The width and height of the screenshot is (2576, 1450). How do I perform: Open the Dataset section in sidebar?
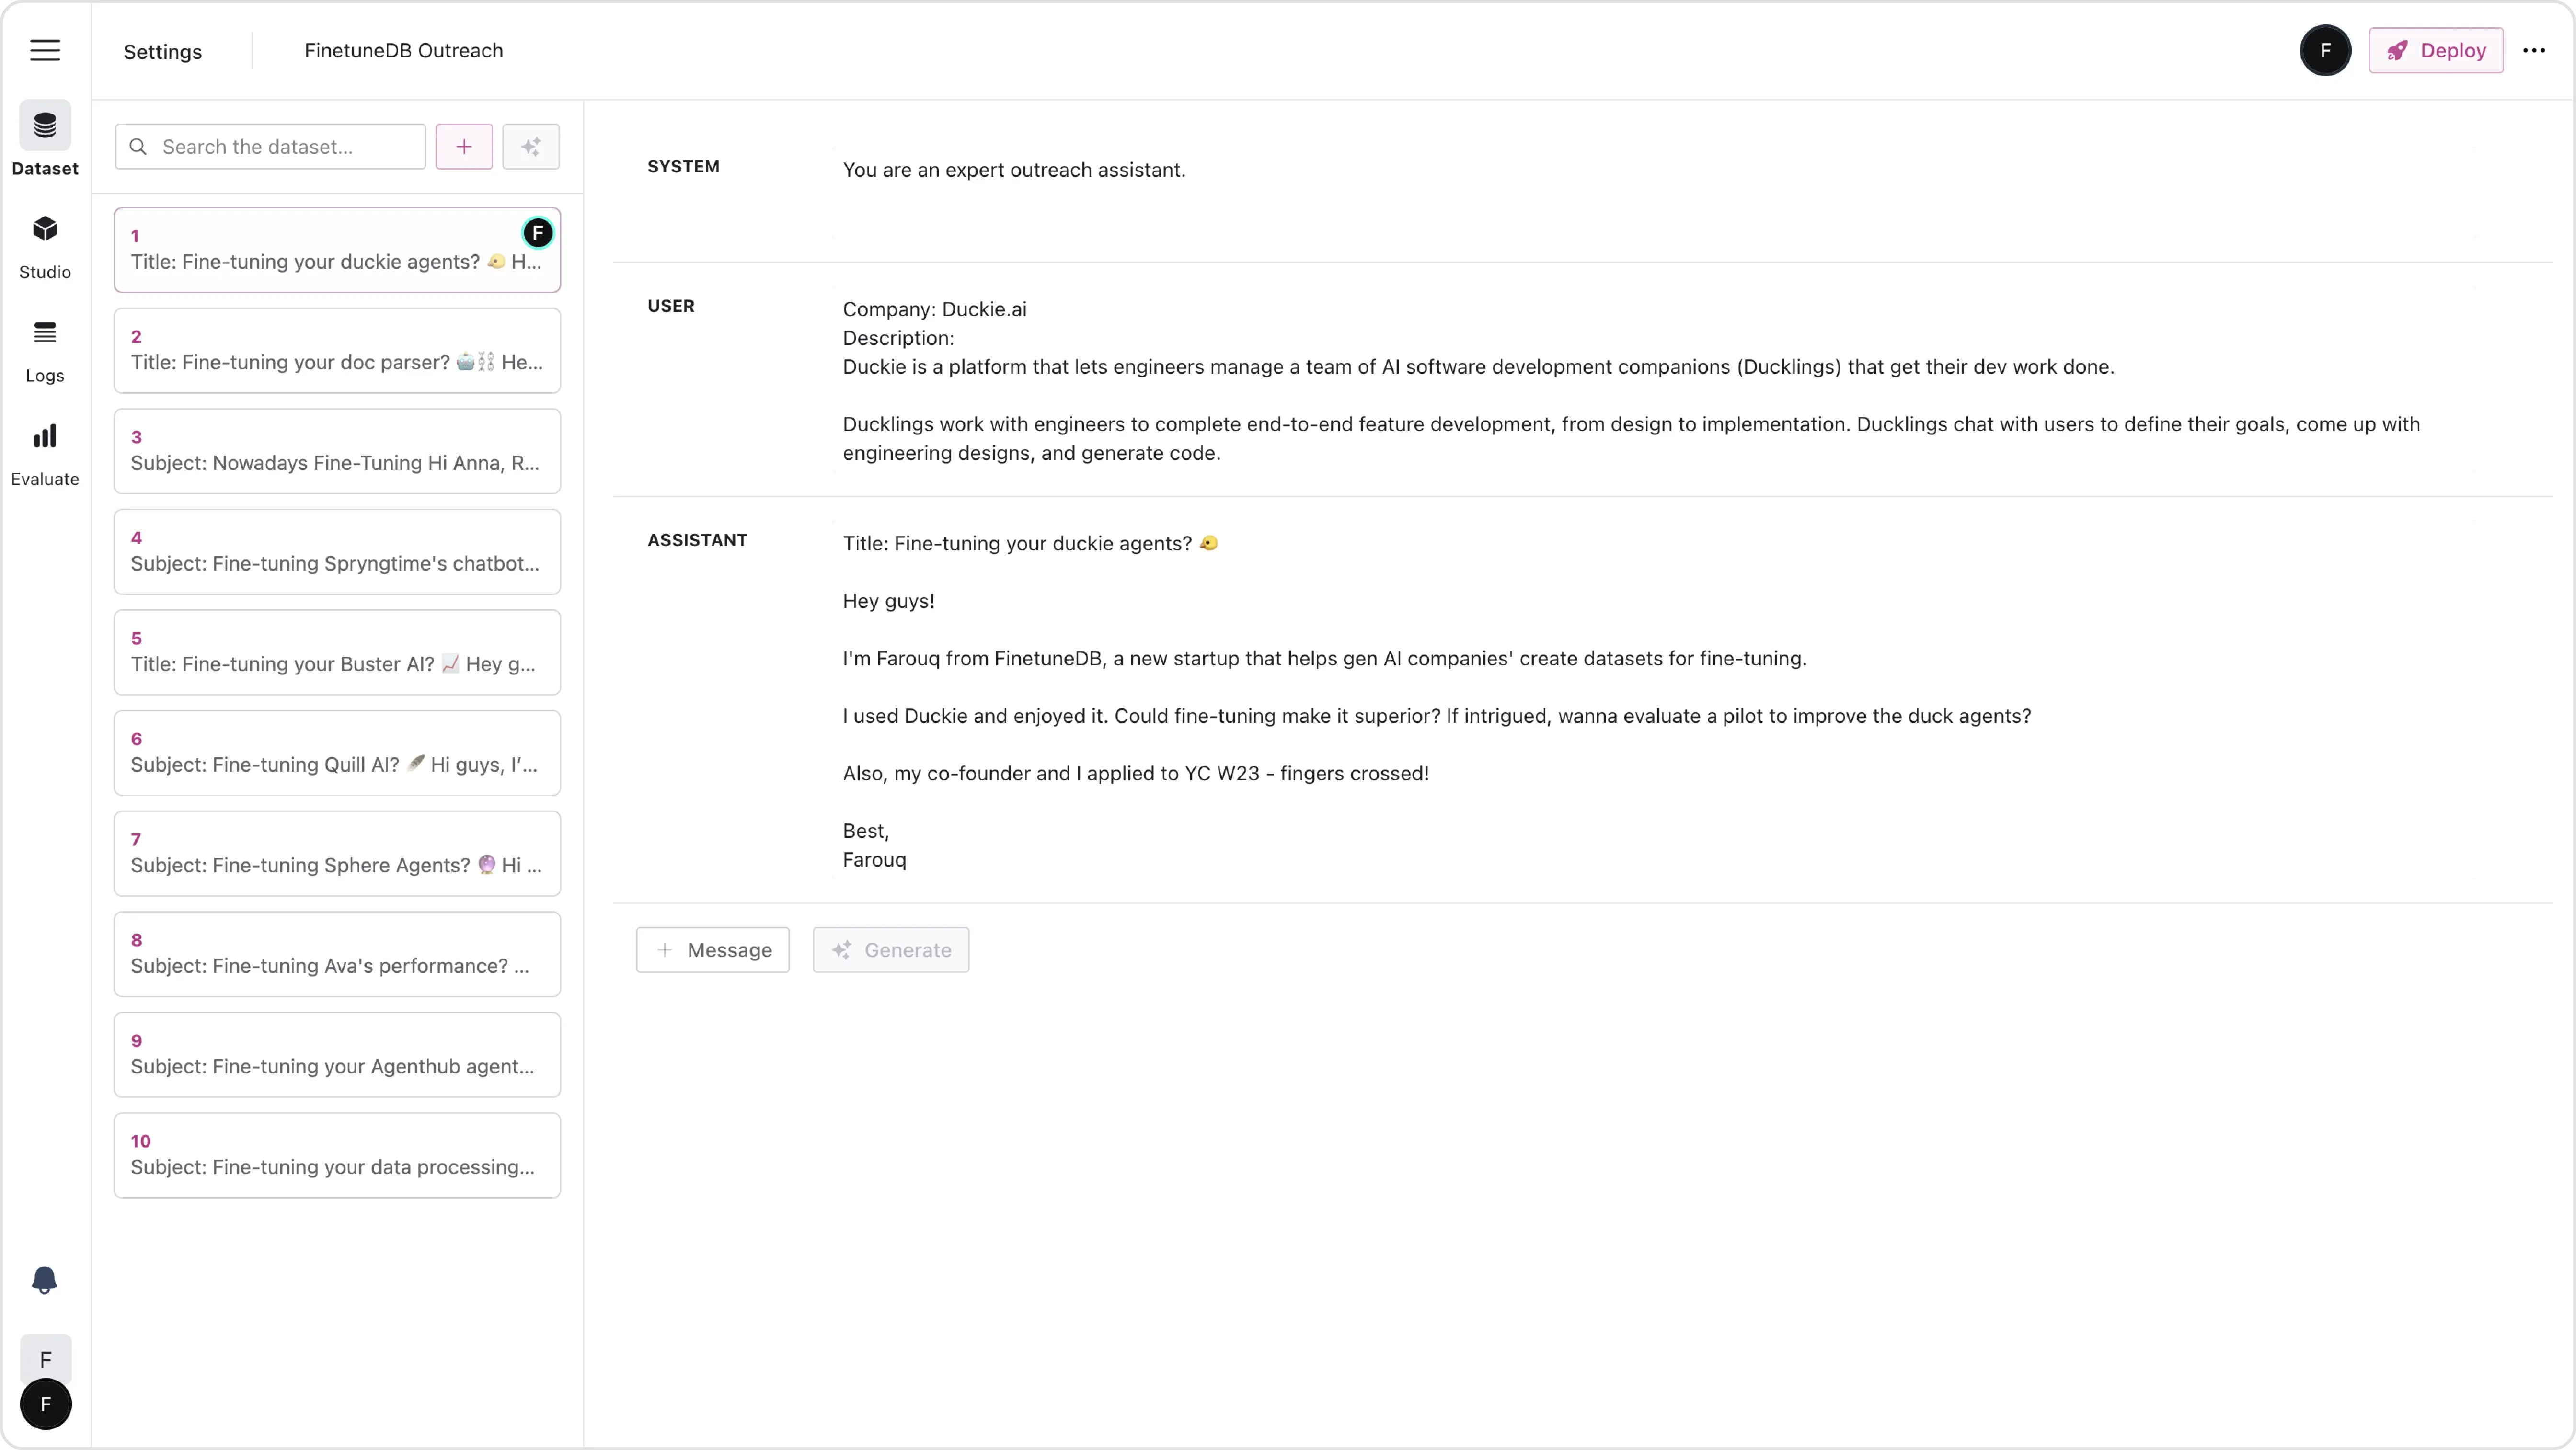click(x=45, y=140)
